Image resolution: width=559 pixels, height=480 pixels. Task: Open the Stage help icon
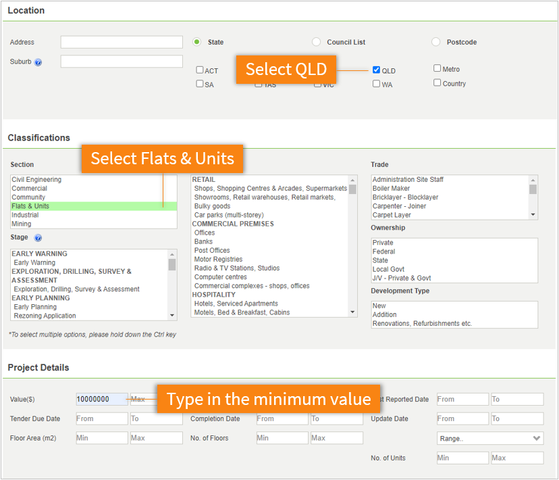click(38, 238)
